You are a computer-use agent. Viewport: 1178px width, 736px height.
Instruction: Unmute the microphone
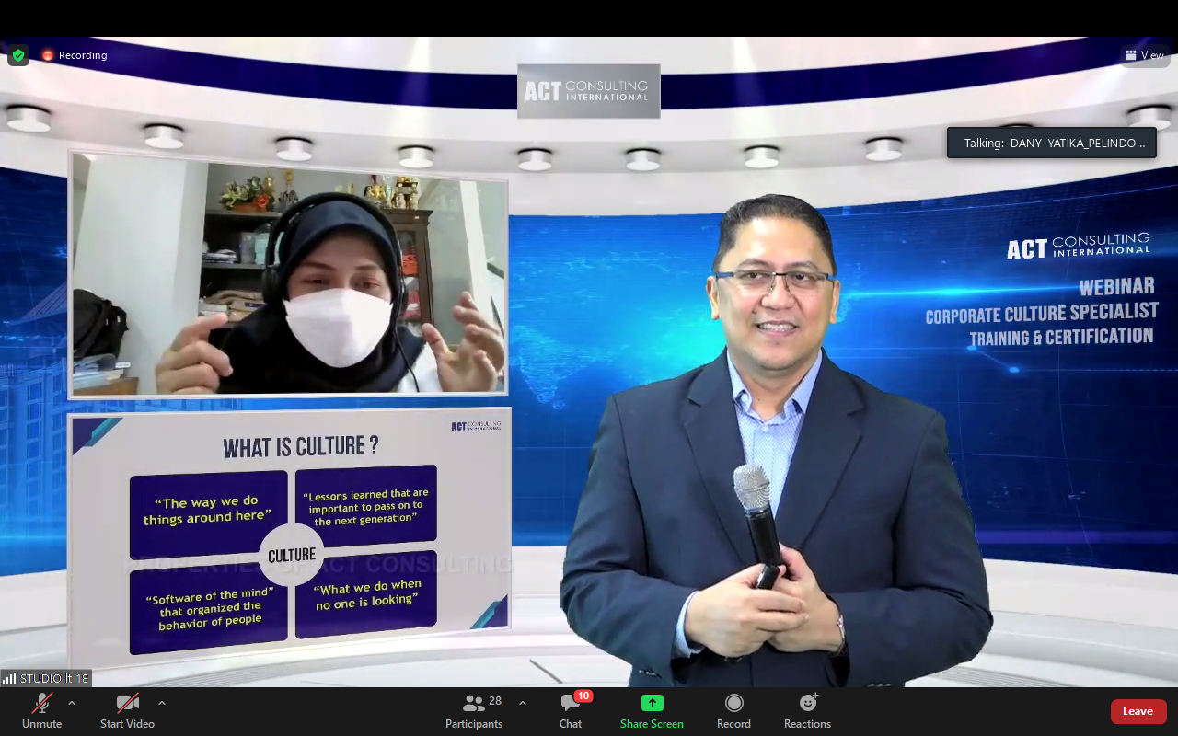pyautogui.click(x=42, y=710)
